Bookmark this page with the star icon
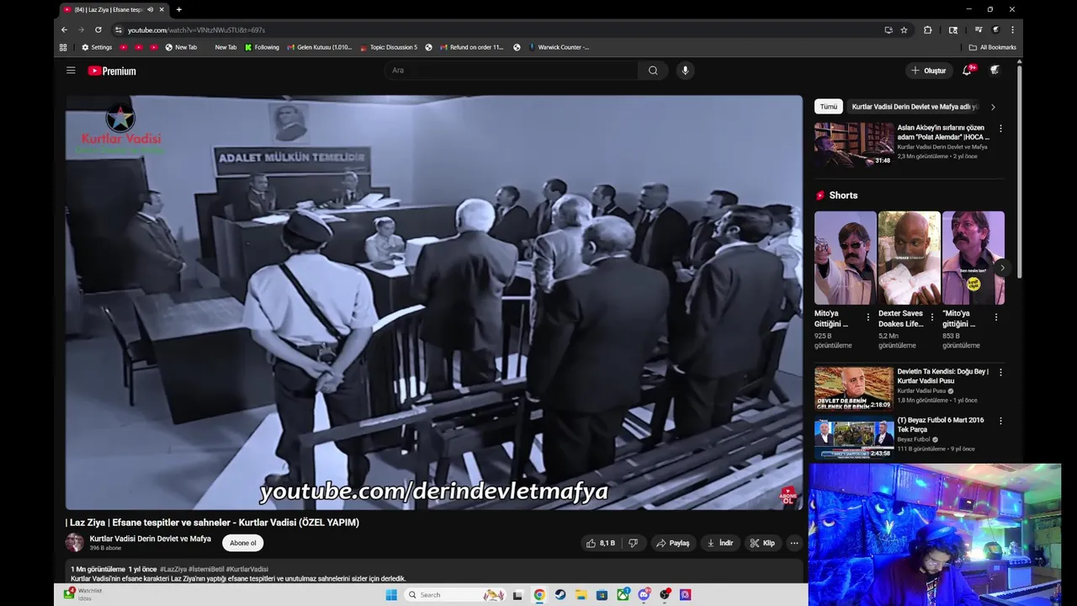Screen dimensions: 1077x606 [x=904, y=29]
